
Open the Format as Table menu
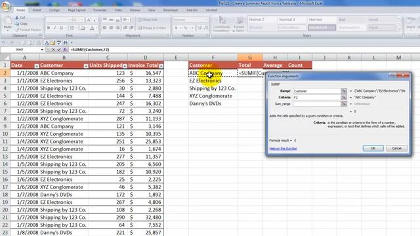point(239,24)
